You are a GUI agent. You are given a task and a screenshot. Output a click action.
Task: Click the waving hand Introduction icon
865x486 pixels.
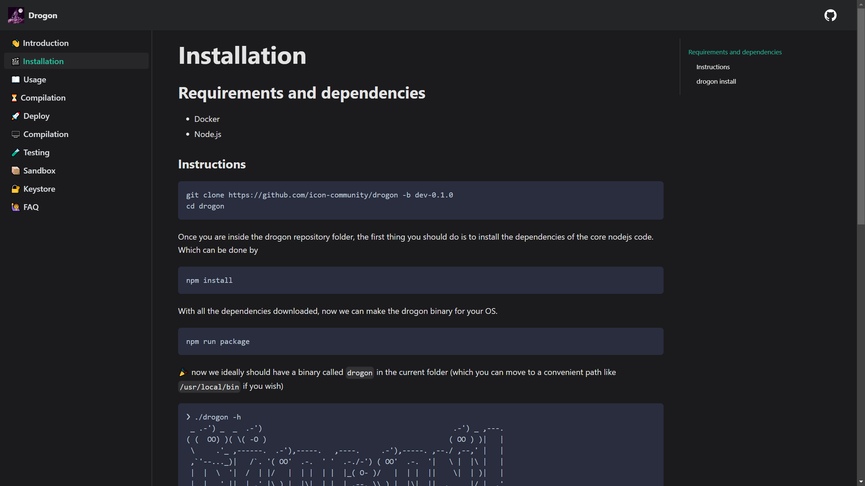15,43
